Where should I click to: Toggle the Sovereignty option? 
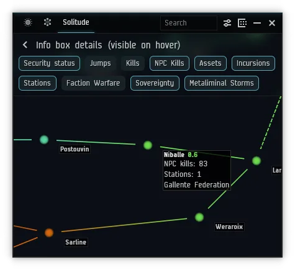155,83
